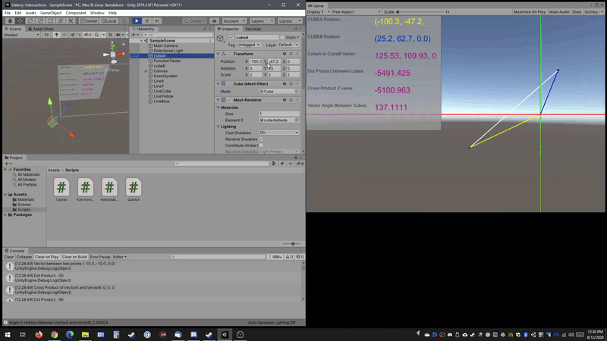Click the favorites star icon in Project toolbar
The height and width of the screenshot is (341, 607).
point(291,164)
